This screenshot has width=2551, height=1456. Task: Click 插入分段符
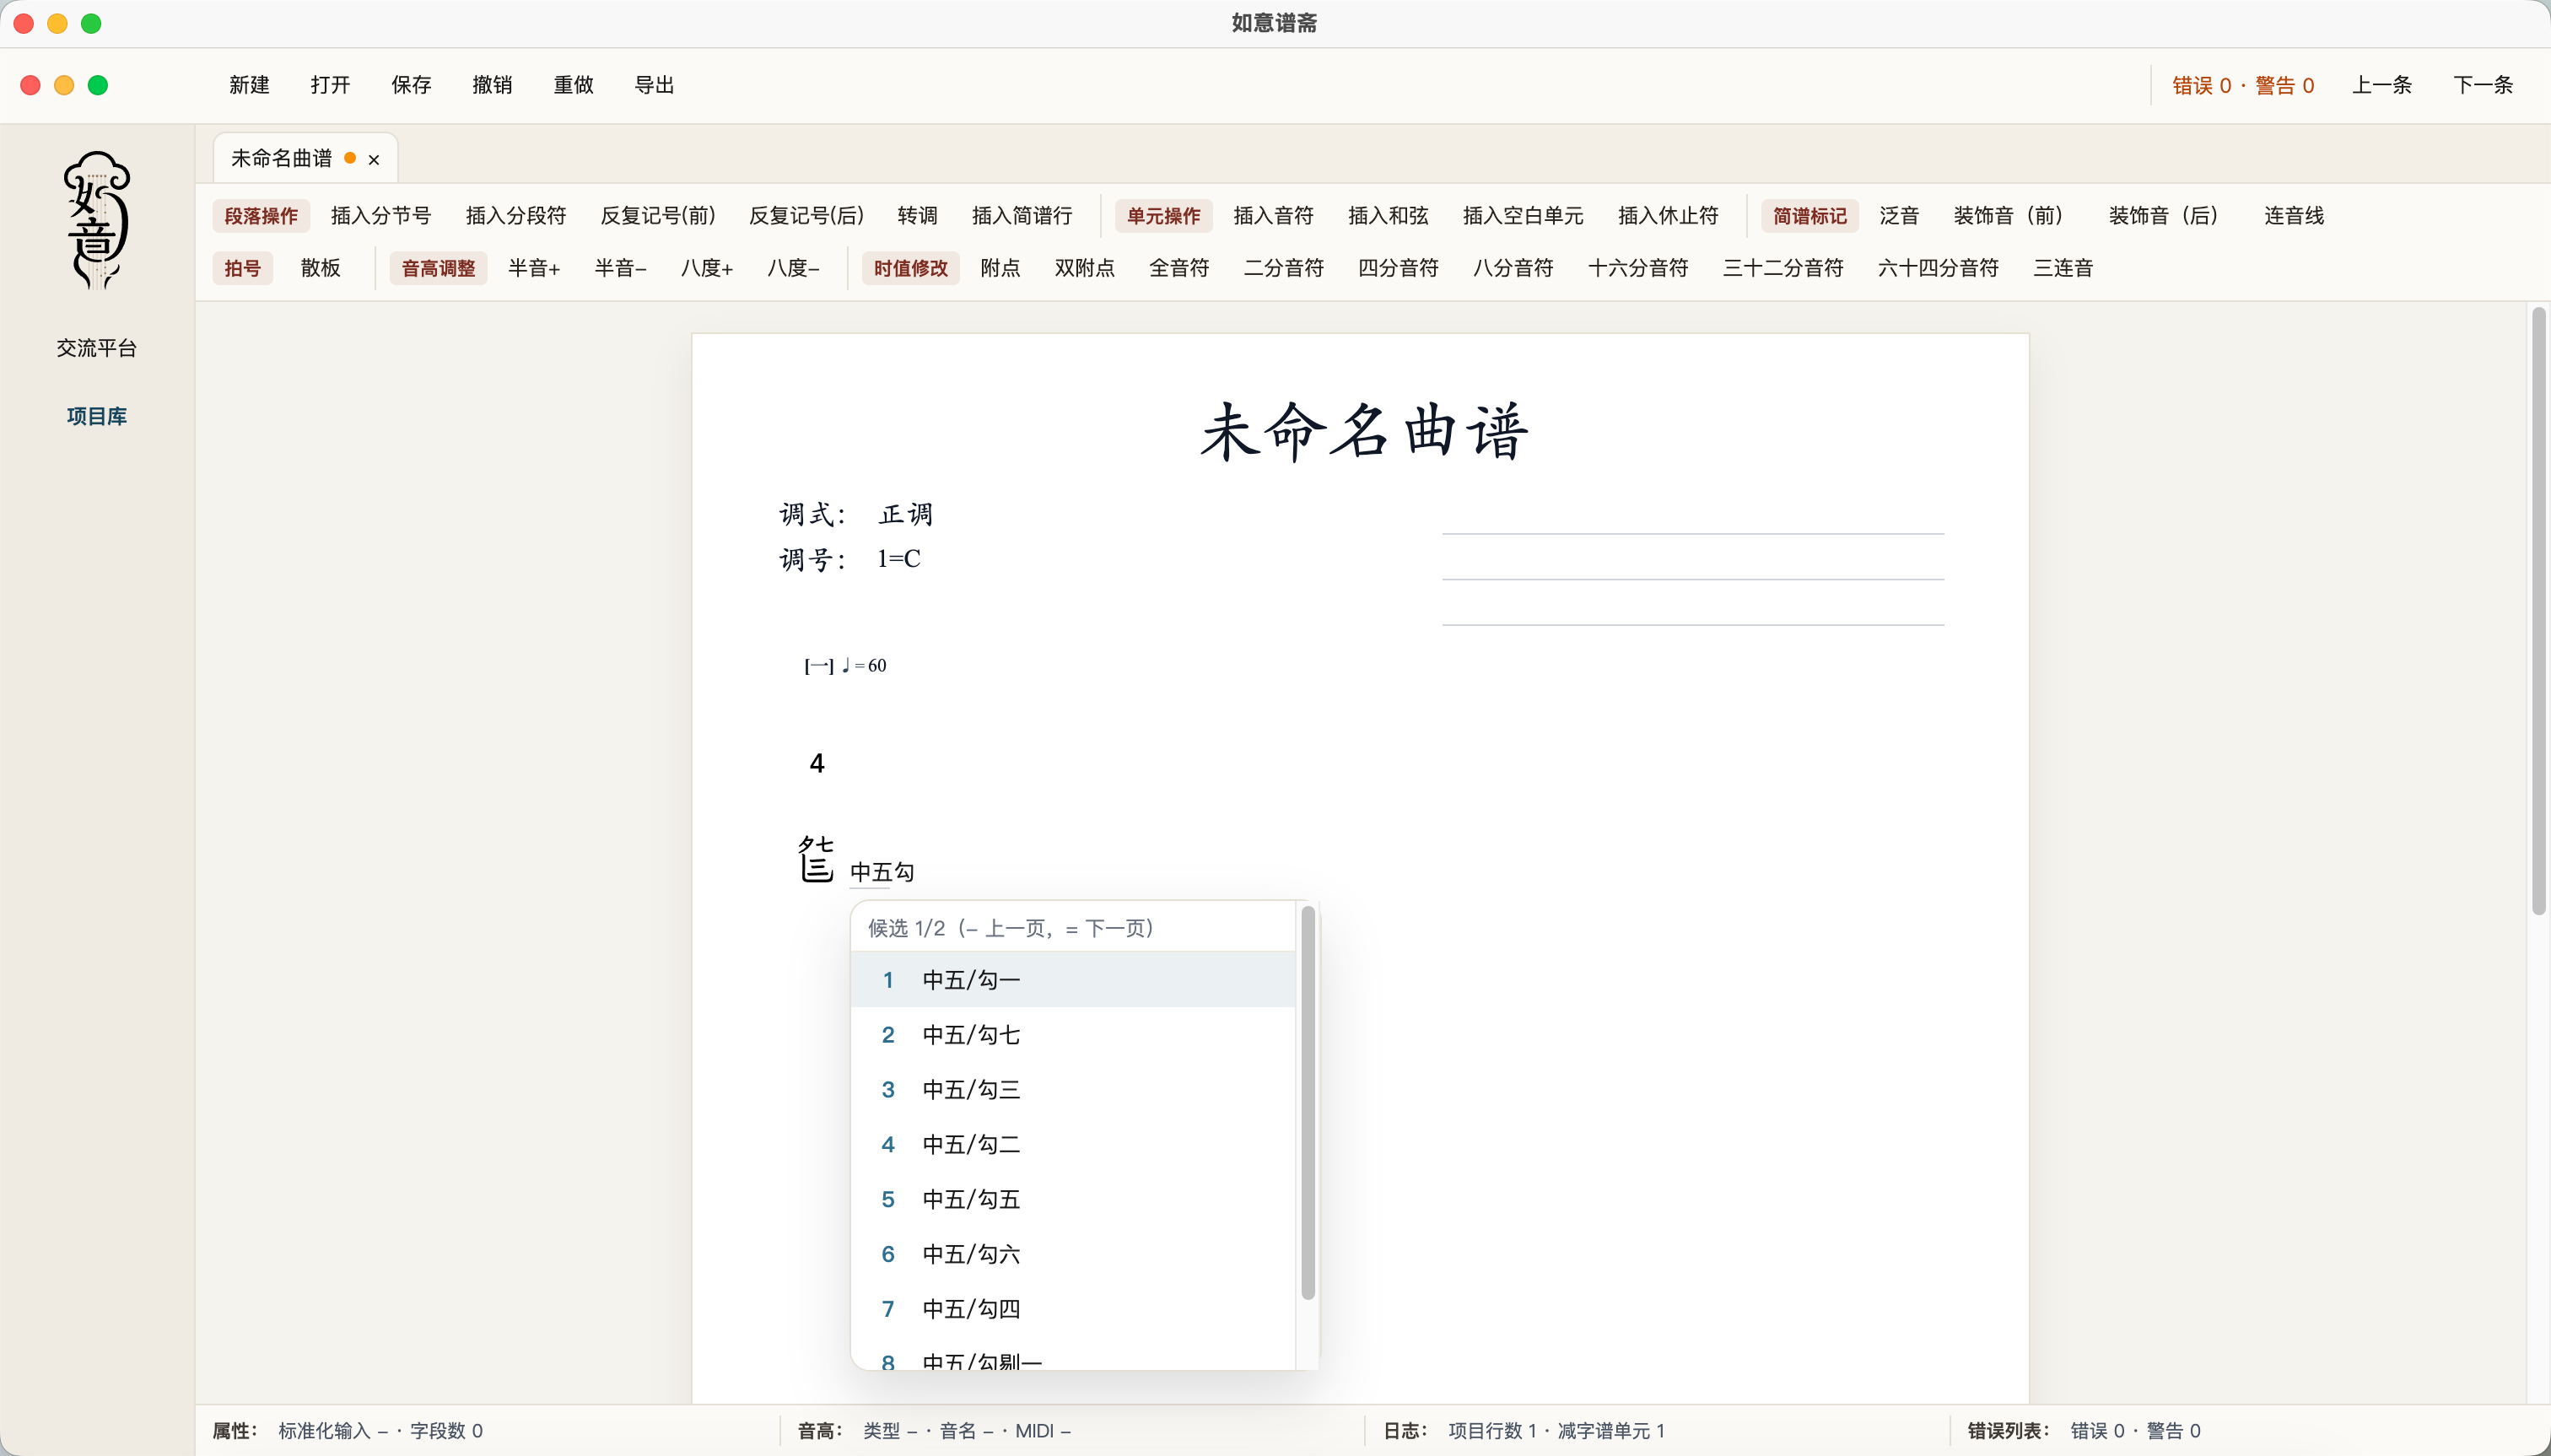point(516,216)
